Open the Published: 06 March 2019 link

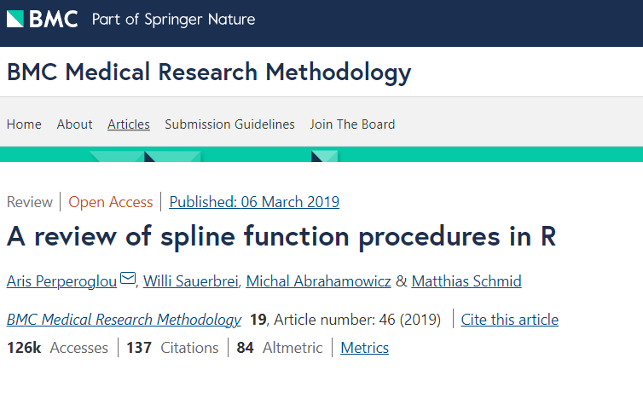point(254,202)
